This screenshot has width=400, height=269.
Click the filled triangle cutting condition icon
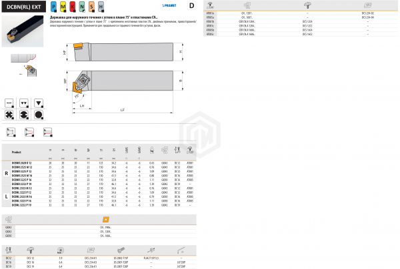tap(39, 103)
